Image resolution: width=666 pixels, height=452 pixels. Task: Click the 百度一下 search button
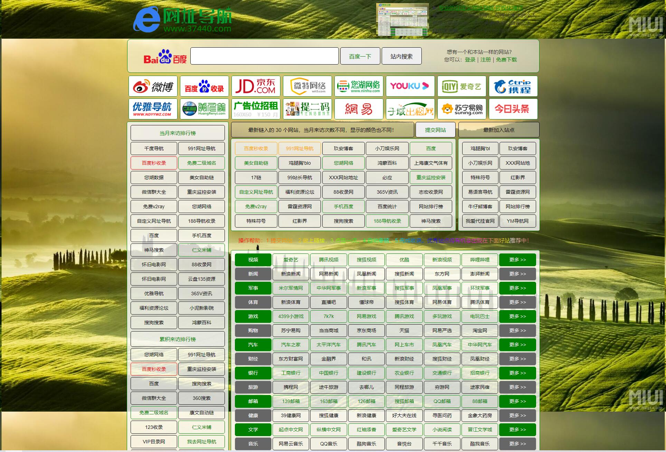coord(360,56)
